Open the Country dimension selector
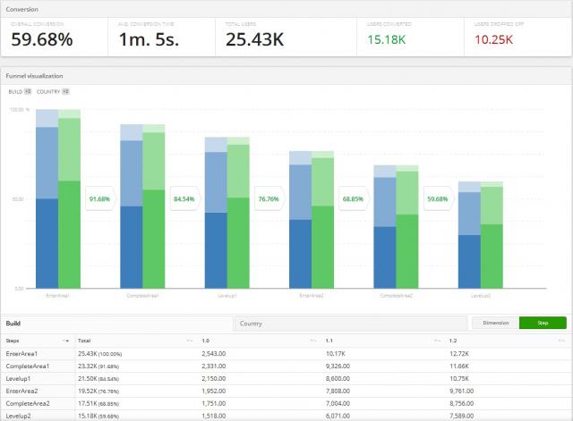Screen dimensions: 573x421 [349, 323]
